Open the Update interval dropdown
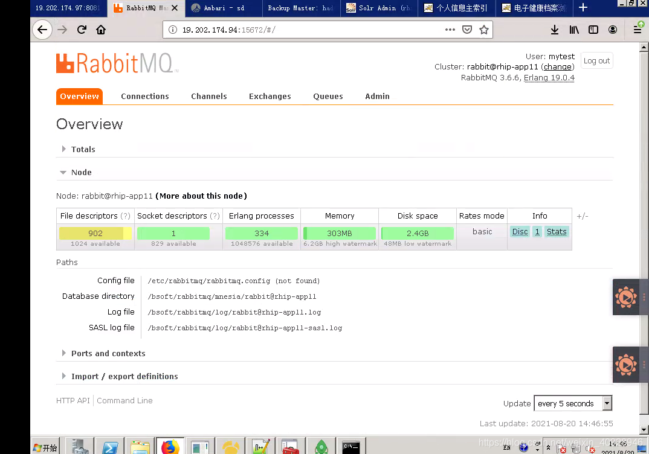Screen dimensions: 649x454 (x=573, y=403)
